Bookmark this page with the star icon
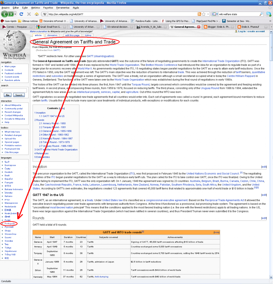273x284 pixels. (204, 14)
